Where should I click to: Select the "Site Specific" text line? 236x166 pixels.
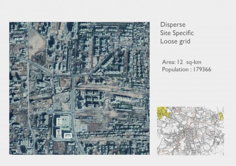pos(177,33)
